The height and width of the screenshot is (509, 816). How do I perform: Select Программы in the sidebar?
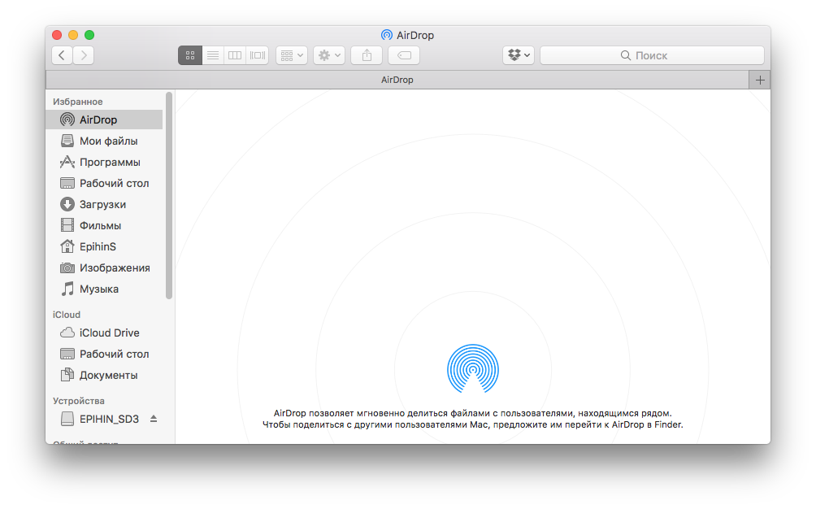(x=109, y=162)
